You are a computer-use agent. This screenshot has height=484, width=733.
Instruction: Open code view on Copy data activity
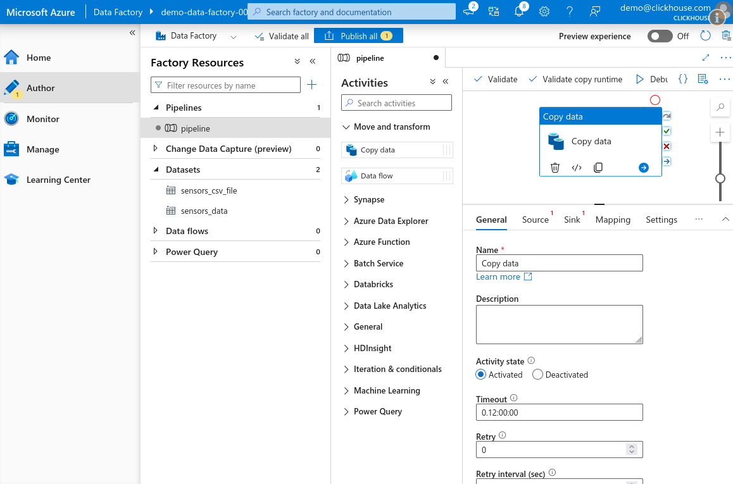577,168
